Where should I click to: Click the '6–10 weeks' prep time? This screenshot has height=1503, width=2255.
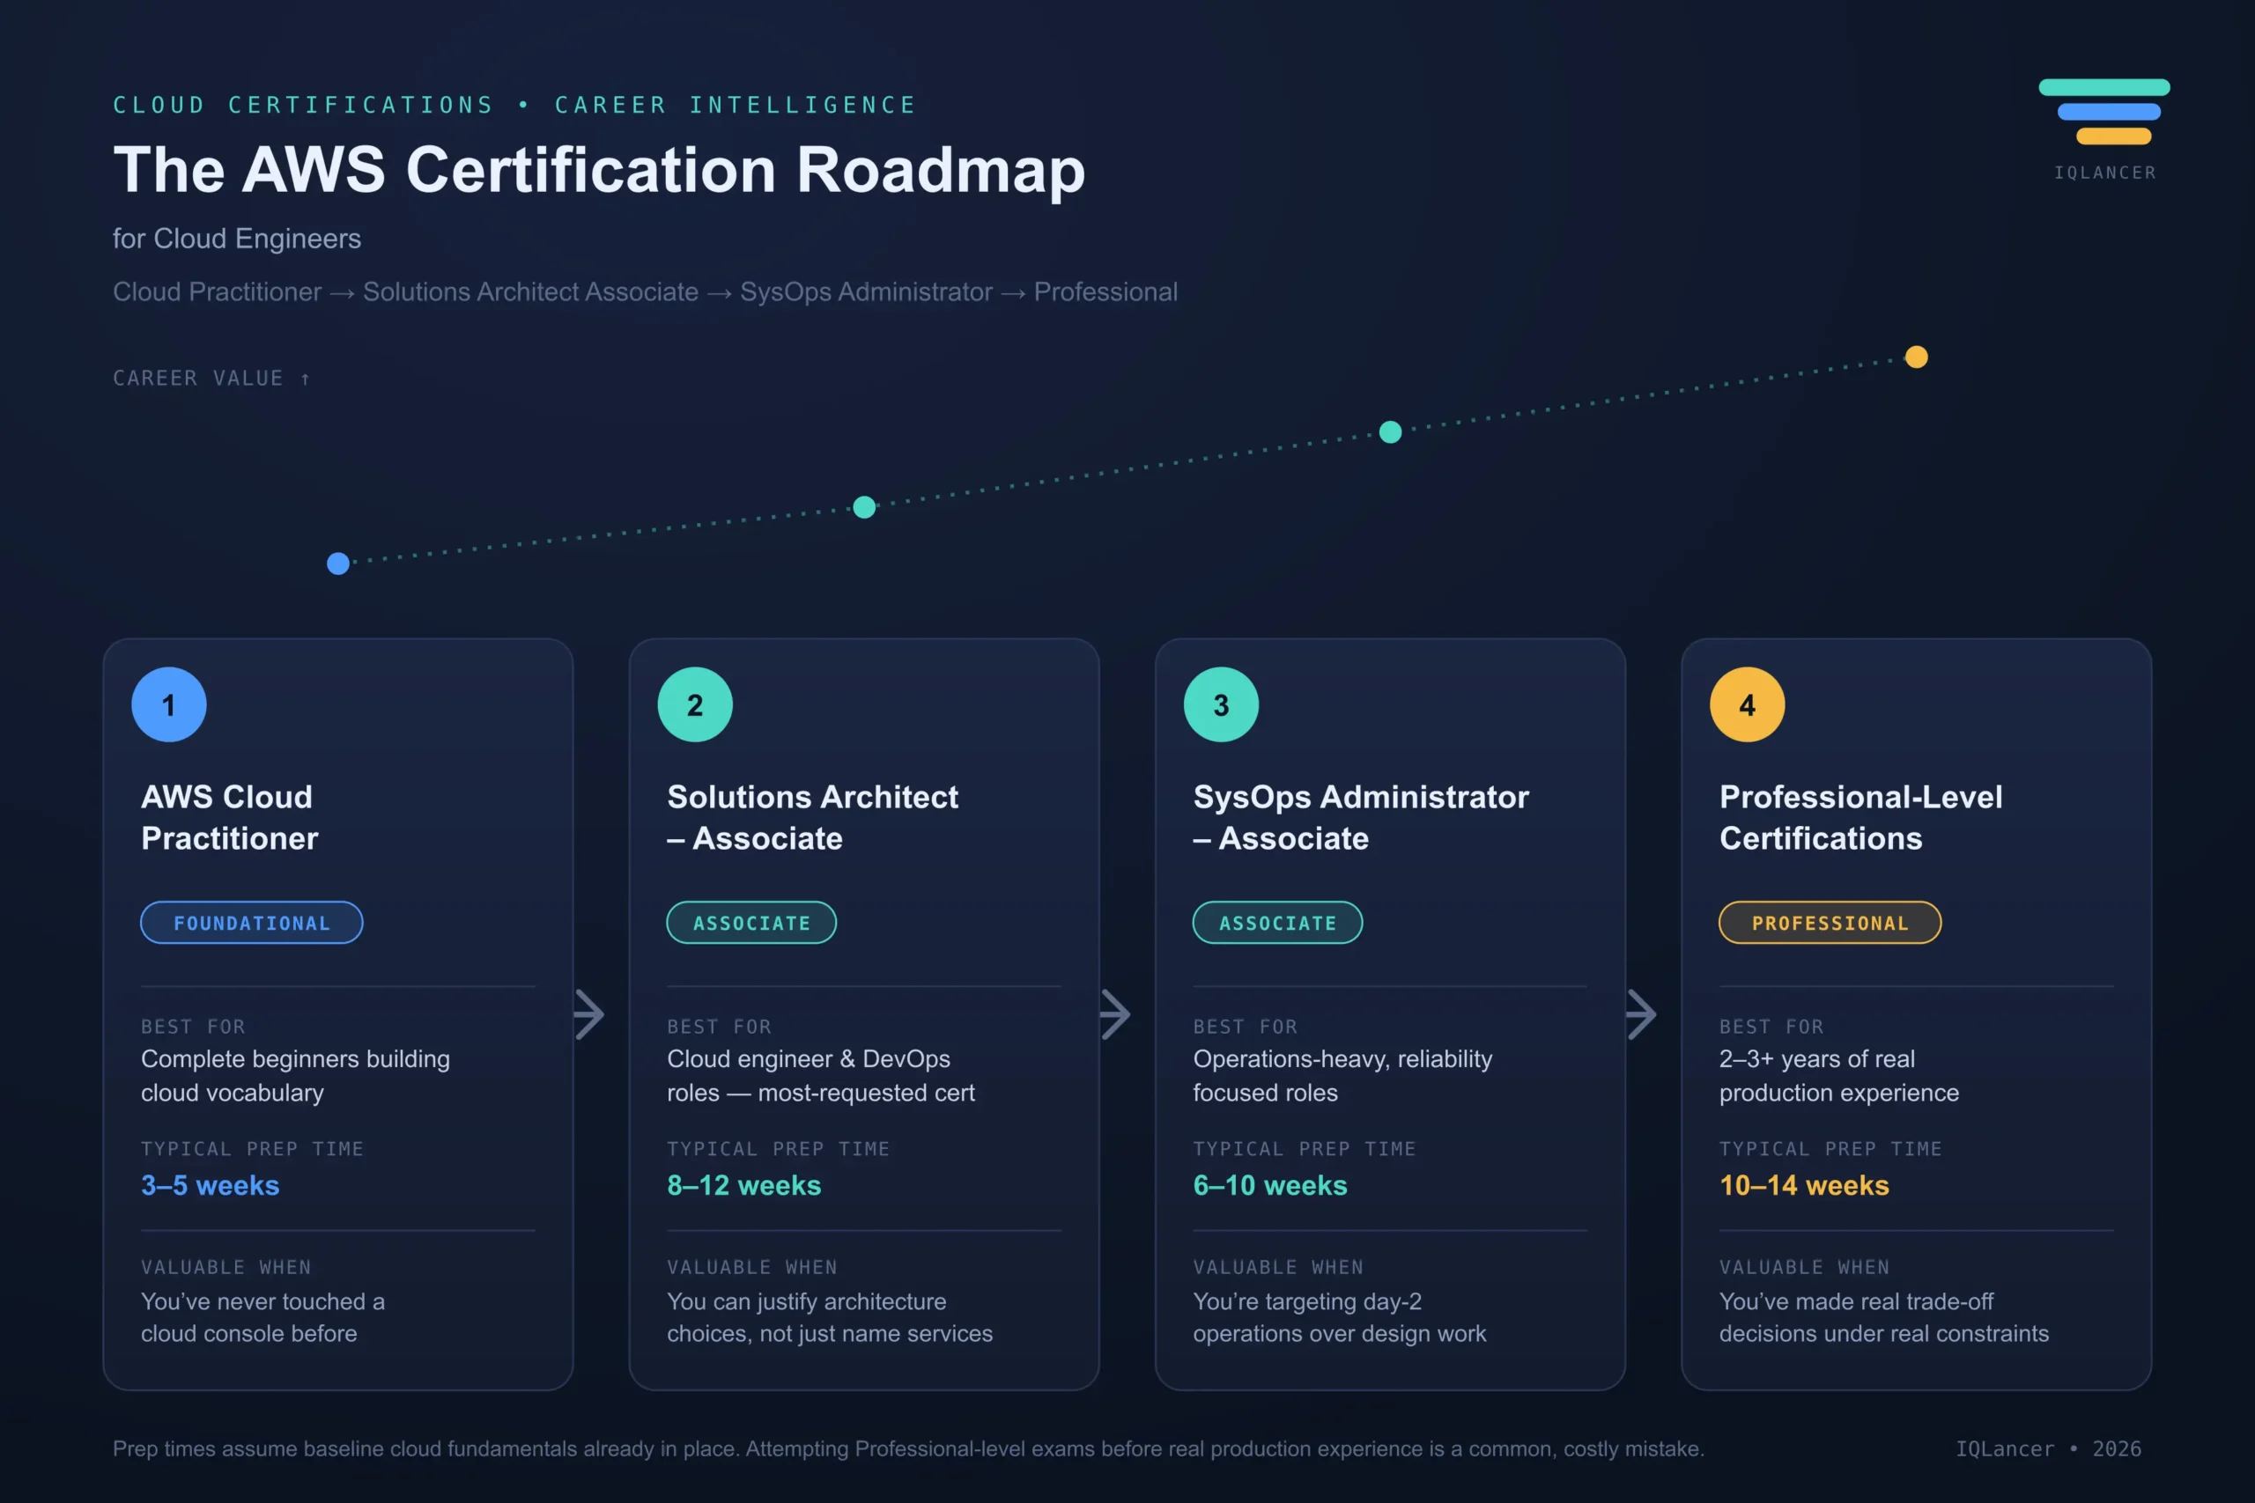click(x=1270, y=1186)
